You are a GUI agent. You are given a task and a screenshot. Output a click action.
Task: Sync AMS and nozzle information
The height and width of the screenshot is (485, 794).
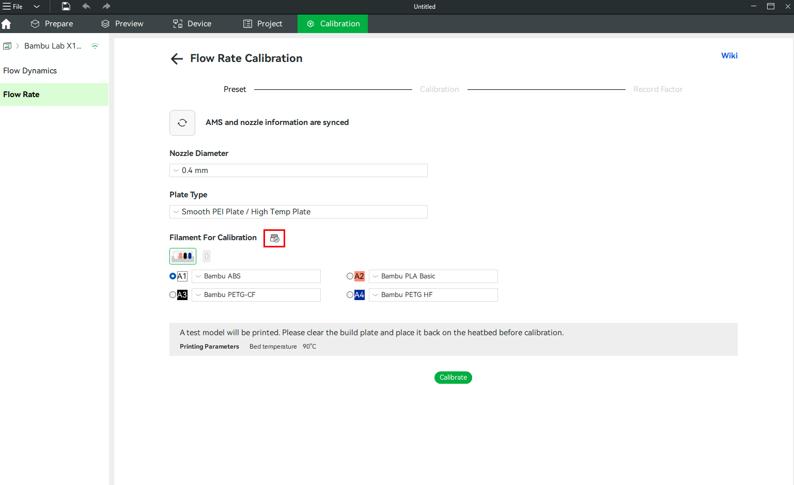click(182, 123)
